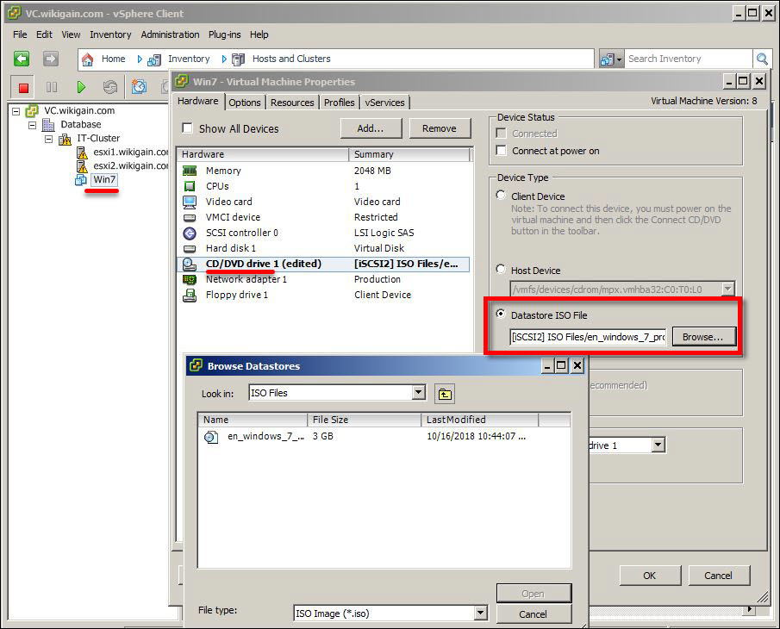Click the Add... hardware button
The image size is (780, 629).
tap(371, 128)
